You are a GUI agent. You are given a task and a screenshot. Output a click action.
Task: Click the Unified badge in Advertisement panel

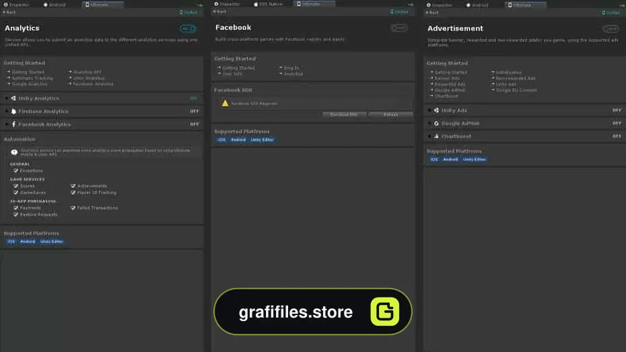pos(611,13)
